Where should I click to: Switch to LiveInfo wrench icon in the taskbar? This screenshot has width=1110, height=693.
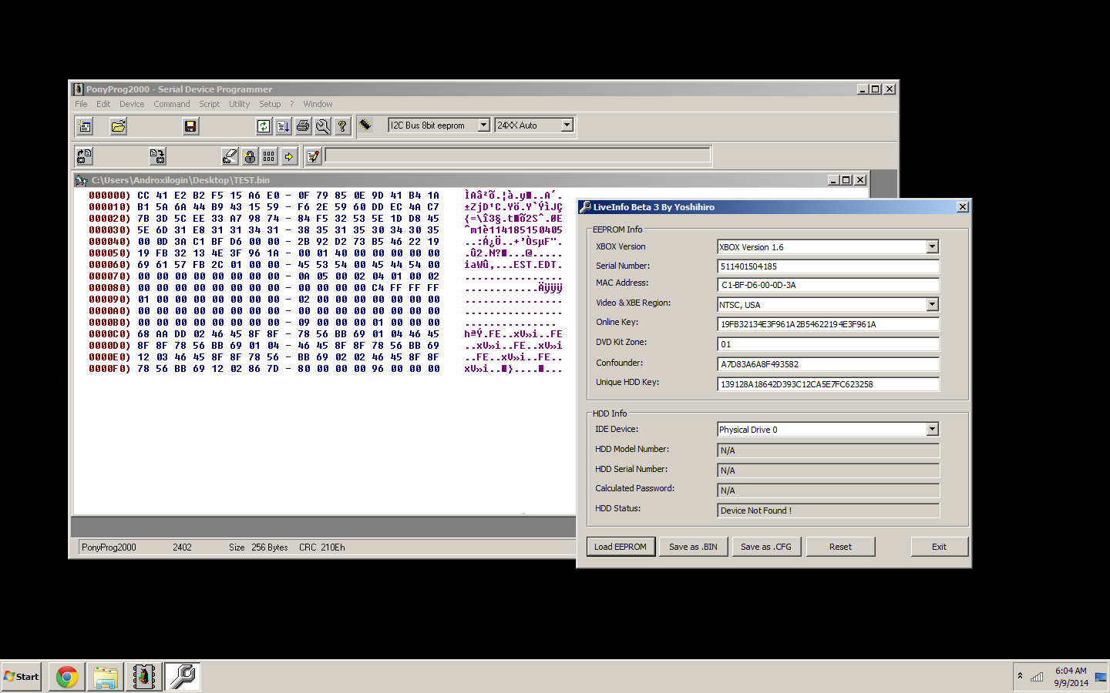pyautogui.click(x=183, y=677)
